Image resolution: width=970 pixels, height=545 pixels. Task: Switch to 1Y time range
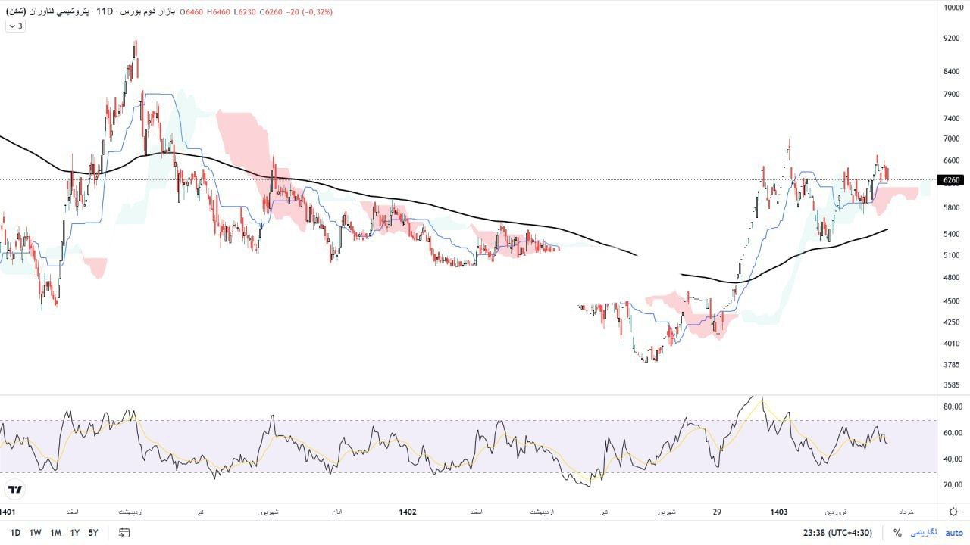(x=75, y=533)
